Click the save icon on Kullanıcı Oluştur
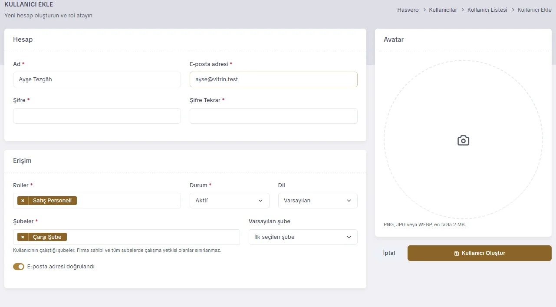Screen dimensions: 556x307 [x=456, y=253]
